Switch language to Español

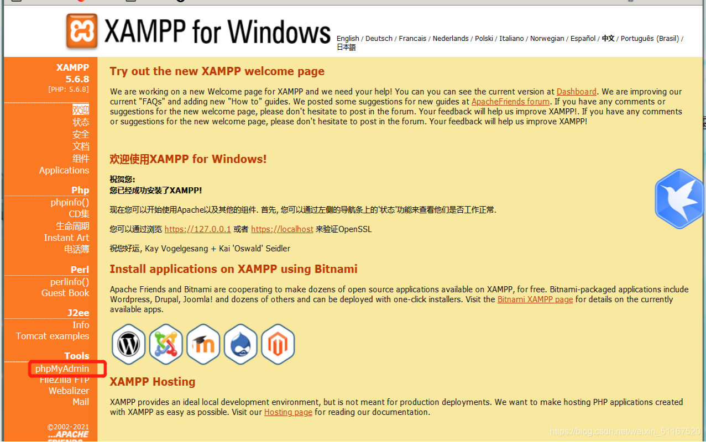pos(583,39)
